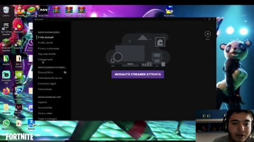Open the first WinRAR archive on desktop
The height and width of the screenshot is (142, 254).
[x=56, y=11]
